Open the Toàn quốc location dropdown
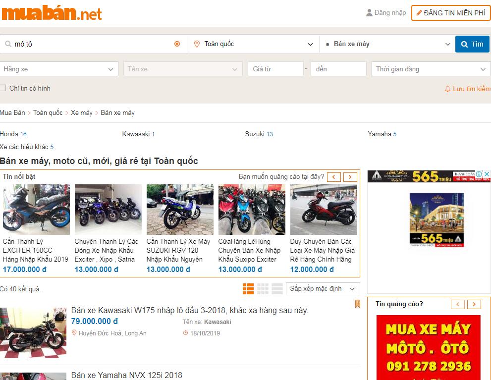 tap(253, 44)
